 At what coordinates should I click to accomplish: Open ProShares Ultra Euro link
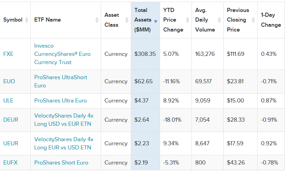pos(61,101)
